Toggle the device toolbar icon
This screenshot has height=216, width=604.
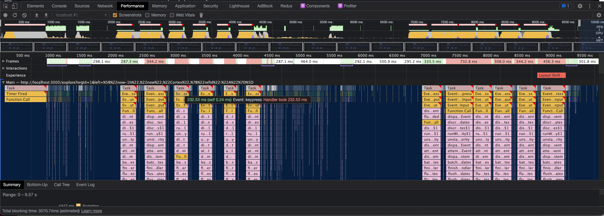(x=14, y=6)
